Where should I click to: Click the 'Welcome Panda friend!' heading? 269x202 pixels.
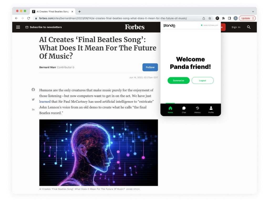tap(190, 63)
